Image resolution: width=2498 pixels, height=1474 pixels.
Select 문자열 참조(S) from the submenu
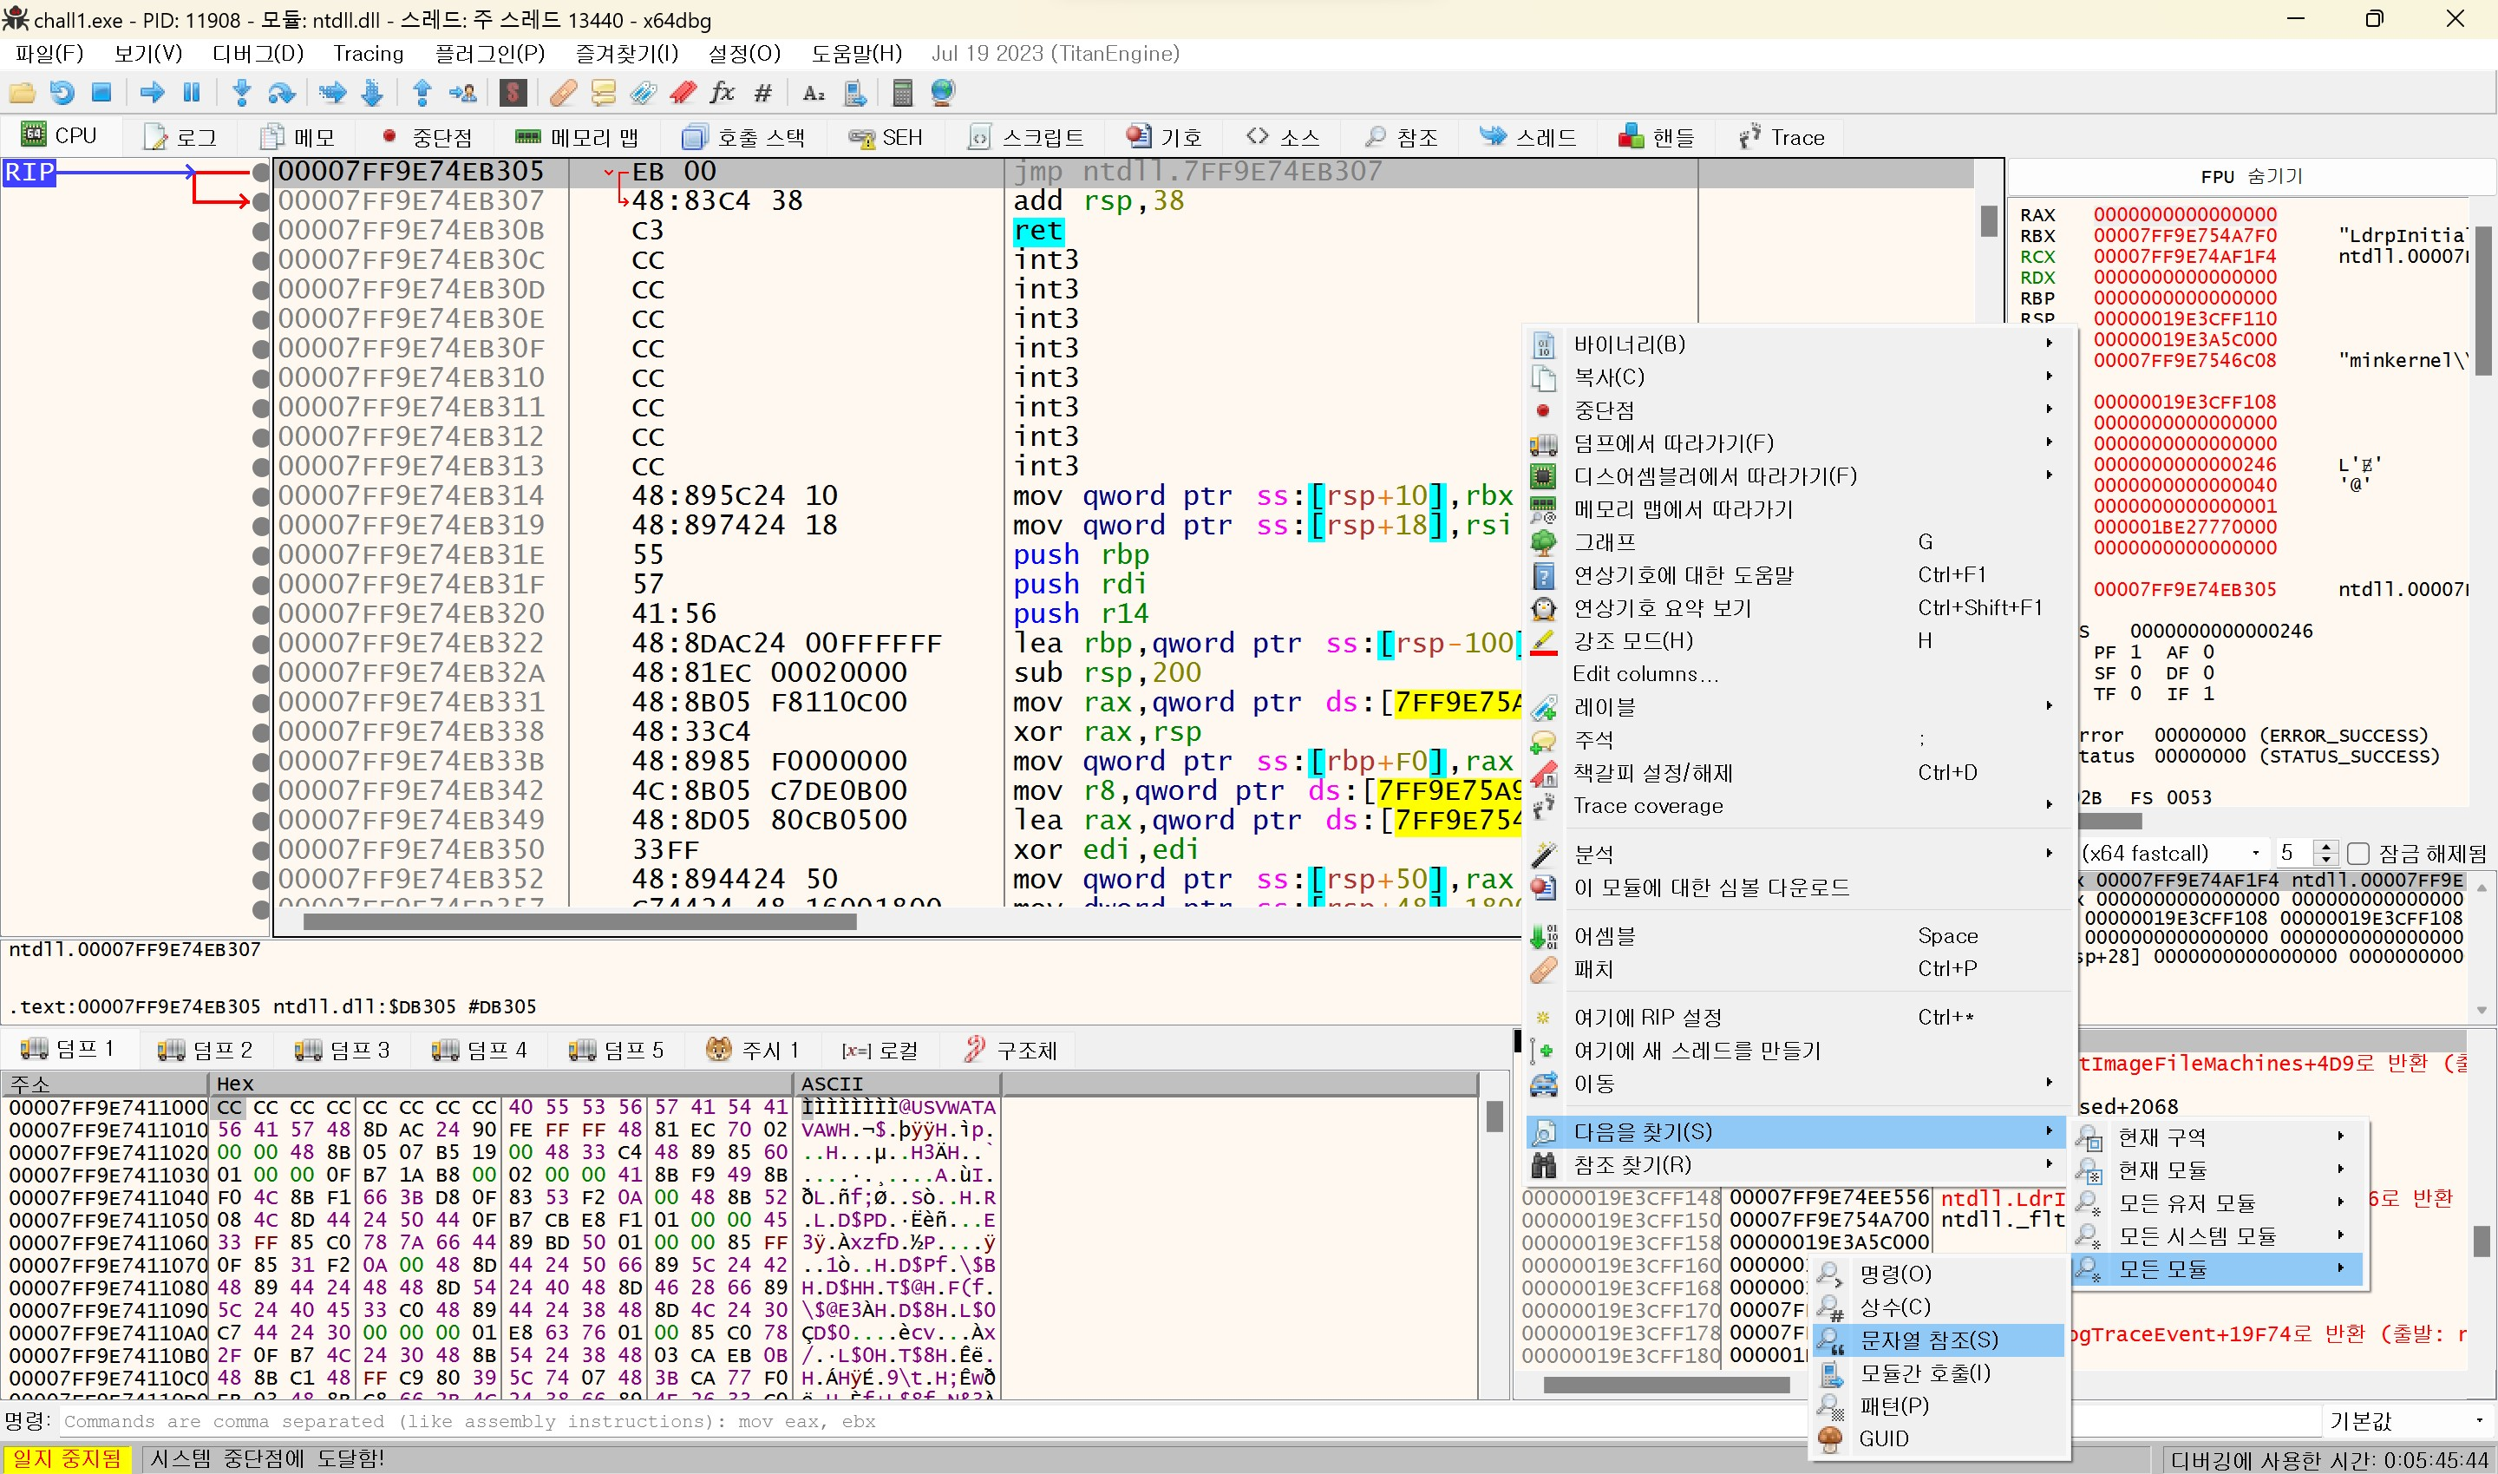[1928, 1340]
